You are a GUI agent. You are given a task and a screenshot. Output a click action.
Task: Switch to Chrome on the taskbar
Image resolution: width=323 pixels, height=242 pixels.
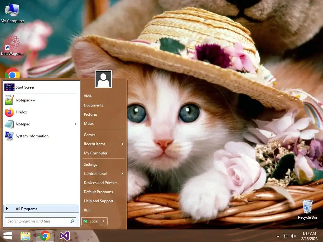pos(45,236)
